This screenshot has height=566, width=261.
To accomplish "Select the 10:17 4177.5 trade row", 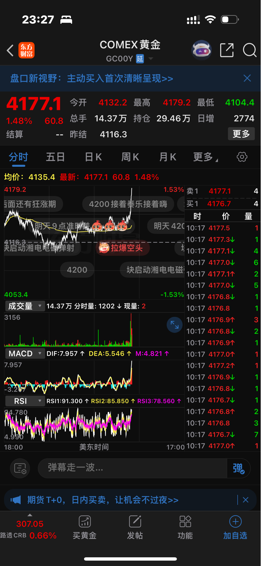I will point(222,228).
